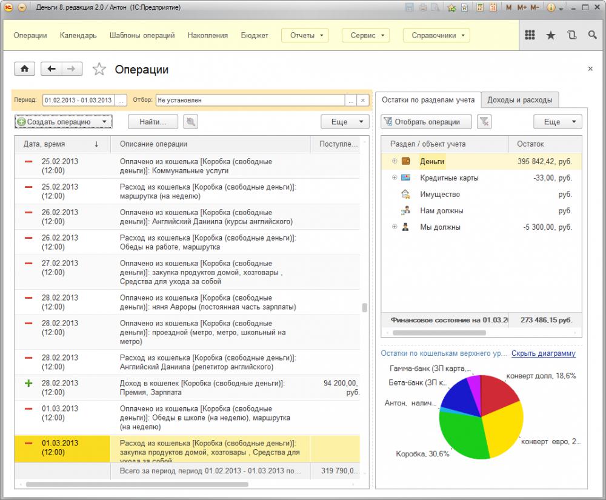Open the Накопления section
This screenshot has height=500, width=606.
pos(207,35)
